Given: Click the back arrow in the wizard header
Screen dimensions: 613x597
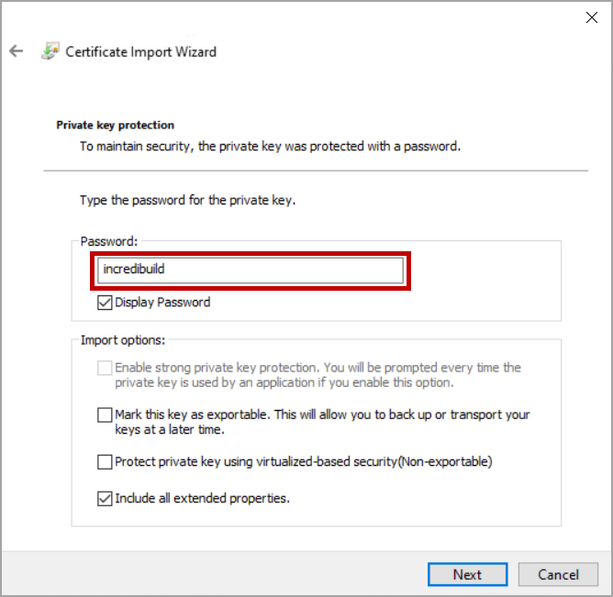Looking at the screenshot, I should coord(16,51).
